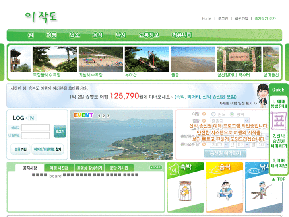Click the MORE button on board

click(156, 167)
